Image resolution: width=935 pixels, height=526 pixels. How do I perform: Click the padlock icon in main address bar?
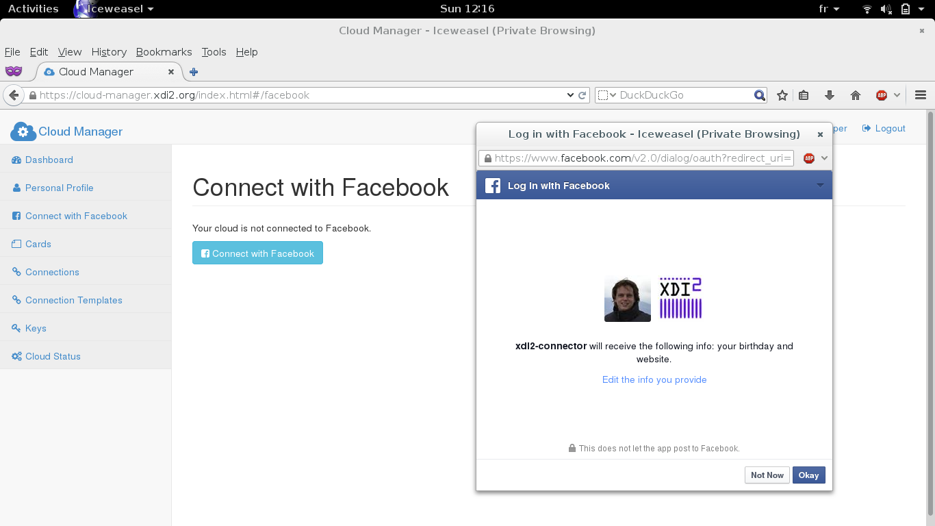tap(32, 95)
